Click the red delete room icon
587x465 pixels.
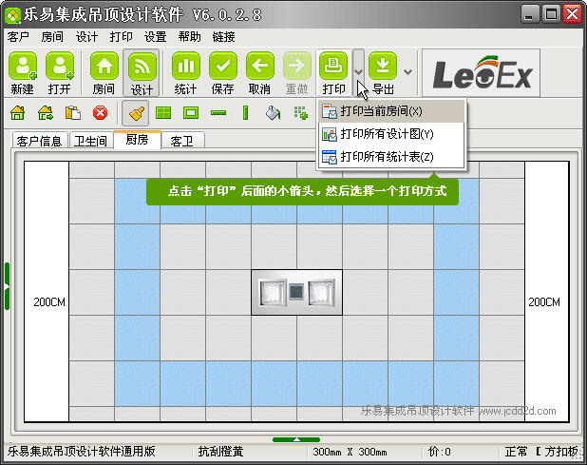click(100, 113)
